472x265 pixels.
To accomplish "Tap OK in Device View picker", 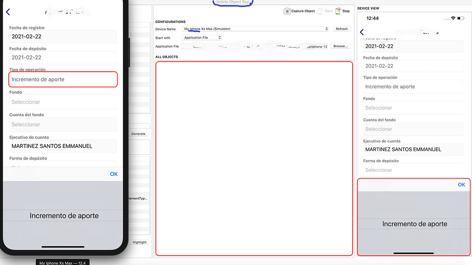I will 461,185.
